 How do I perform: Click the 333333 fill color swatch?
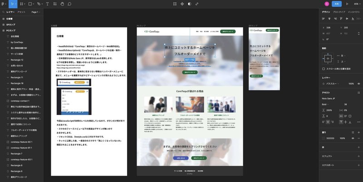point(324,139)
